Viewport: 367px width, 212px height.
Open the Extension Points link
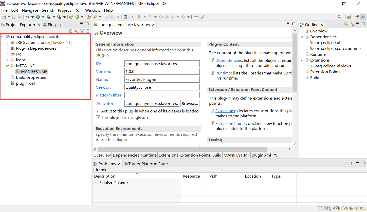(x=231, y=123)
